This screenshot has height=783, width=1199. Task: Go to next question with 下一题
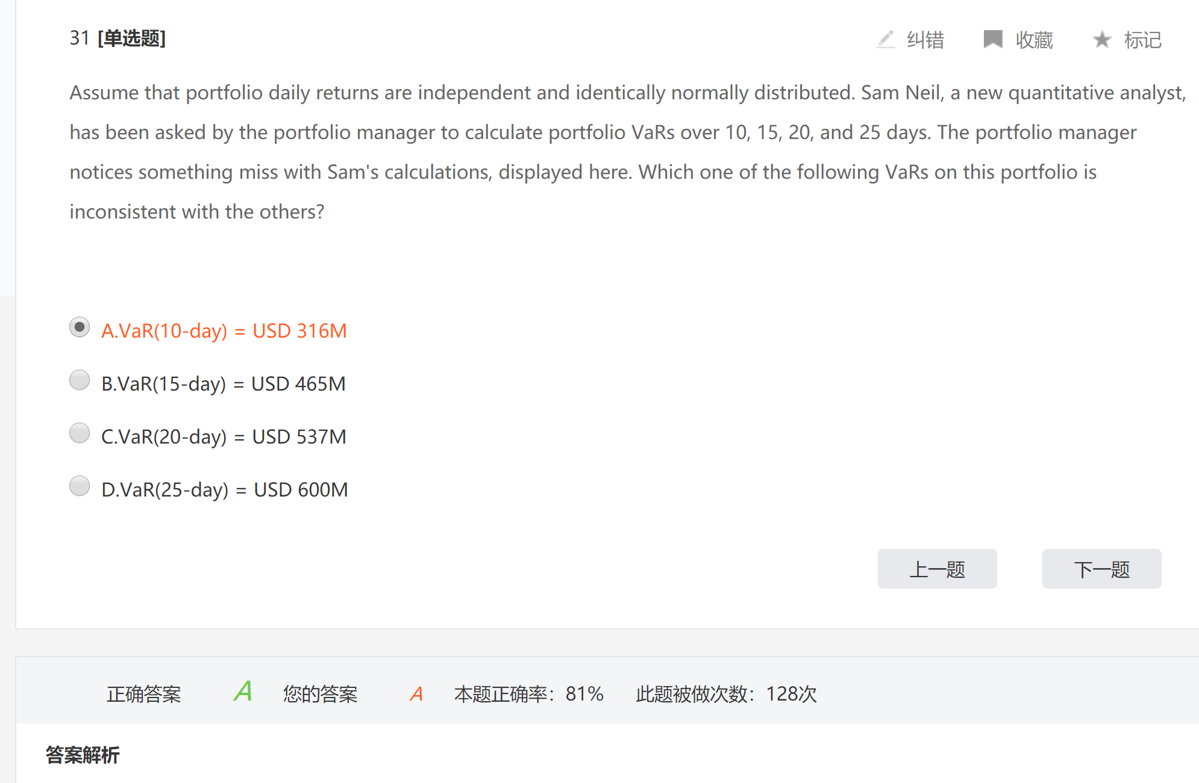tap(1101, 569)
